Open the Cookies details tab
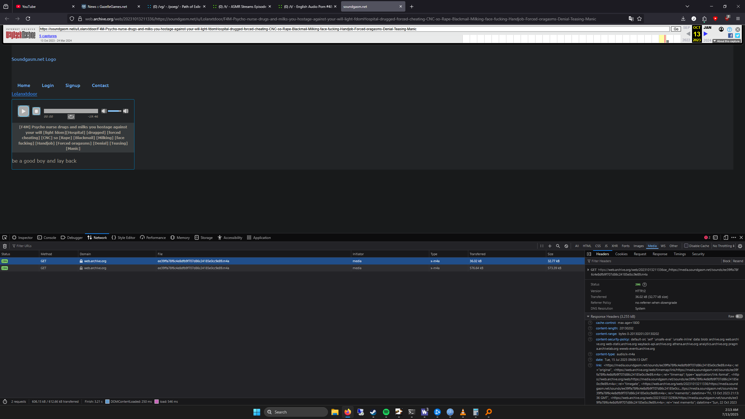The image size is (745, 419). coord(621,254)
